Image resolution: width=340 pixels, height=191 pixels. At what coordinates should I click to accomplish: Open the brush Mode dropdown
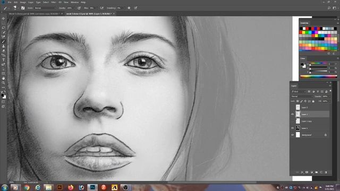click(x=45, y=8)
